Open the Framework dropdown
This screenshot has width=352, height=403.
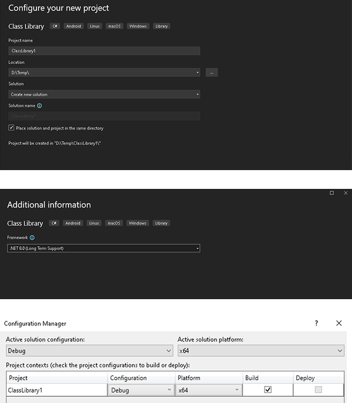click(x=198, y=249)
